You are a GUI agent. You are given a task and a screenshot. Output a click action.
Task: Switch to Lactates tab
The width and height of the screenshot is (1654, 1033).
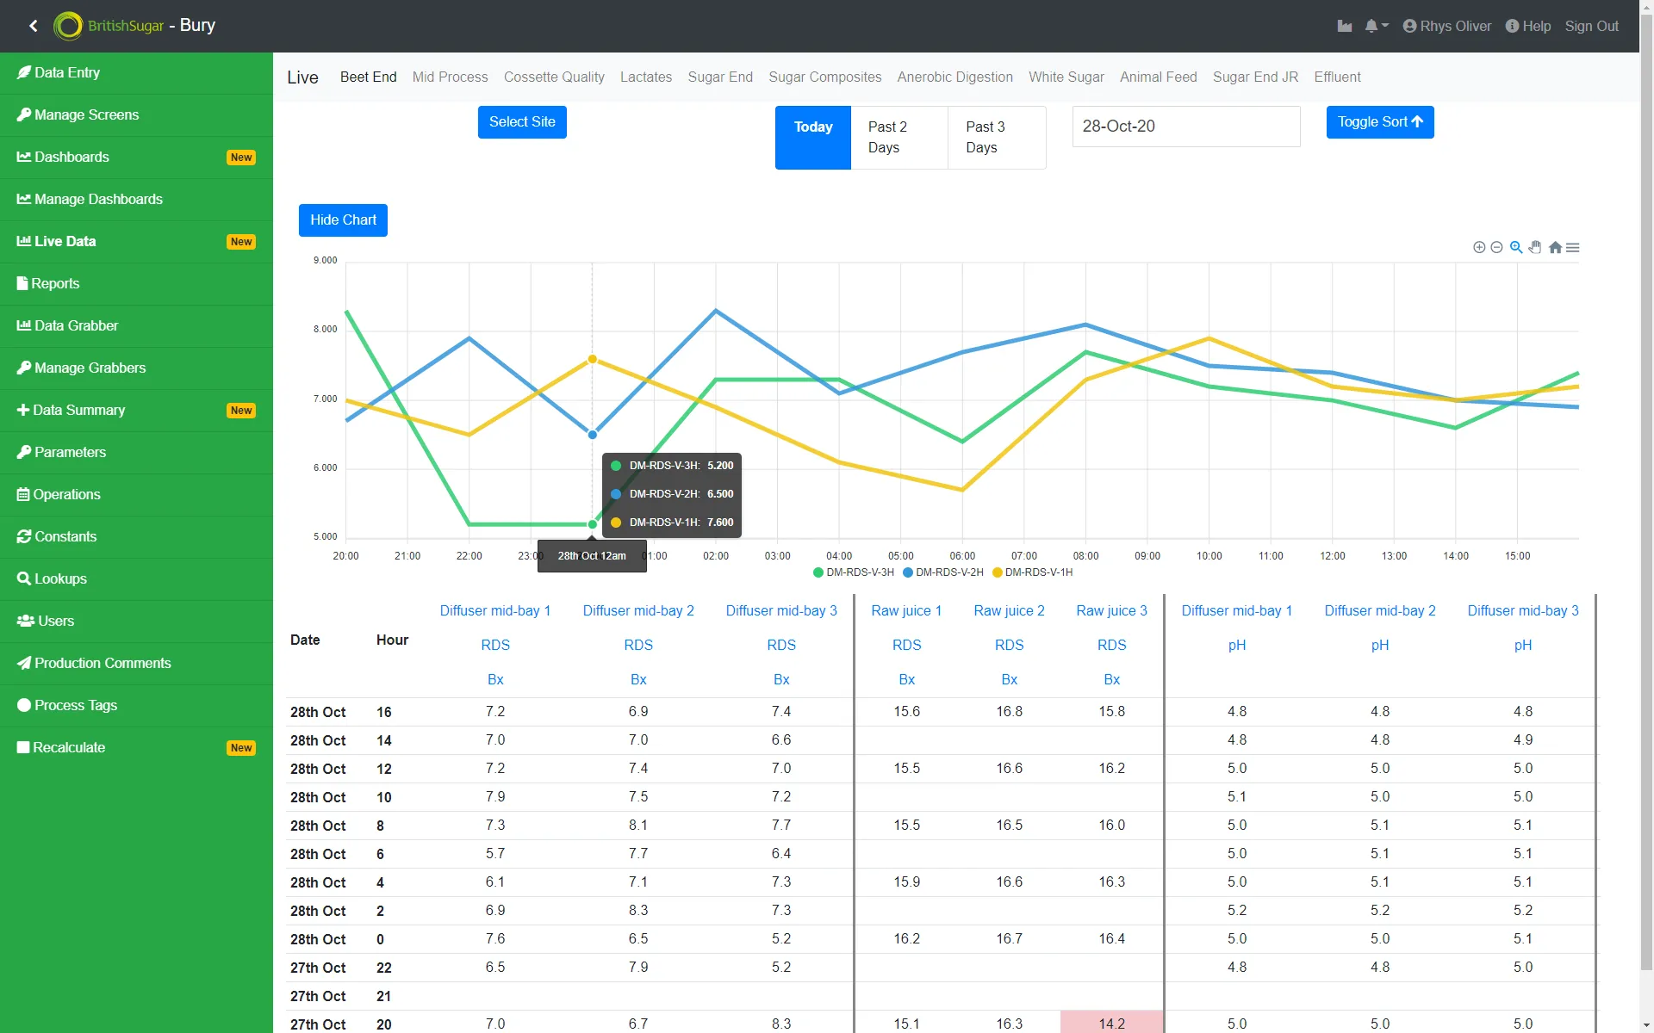pos(646,77)
